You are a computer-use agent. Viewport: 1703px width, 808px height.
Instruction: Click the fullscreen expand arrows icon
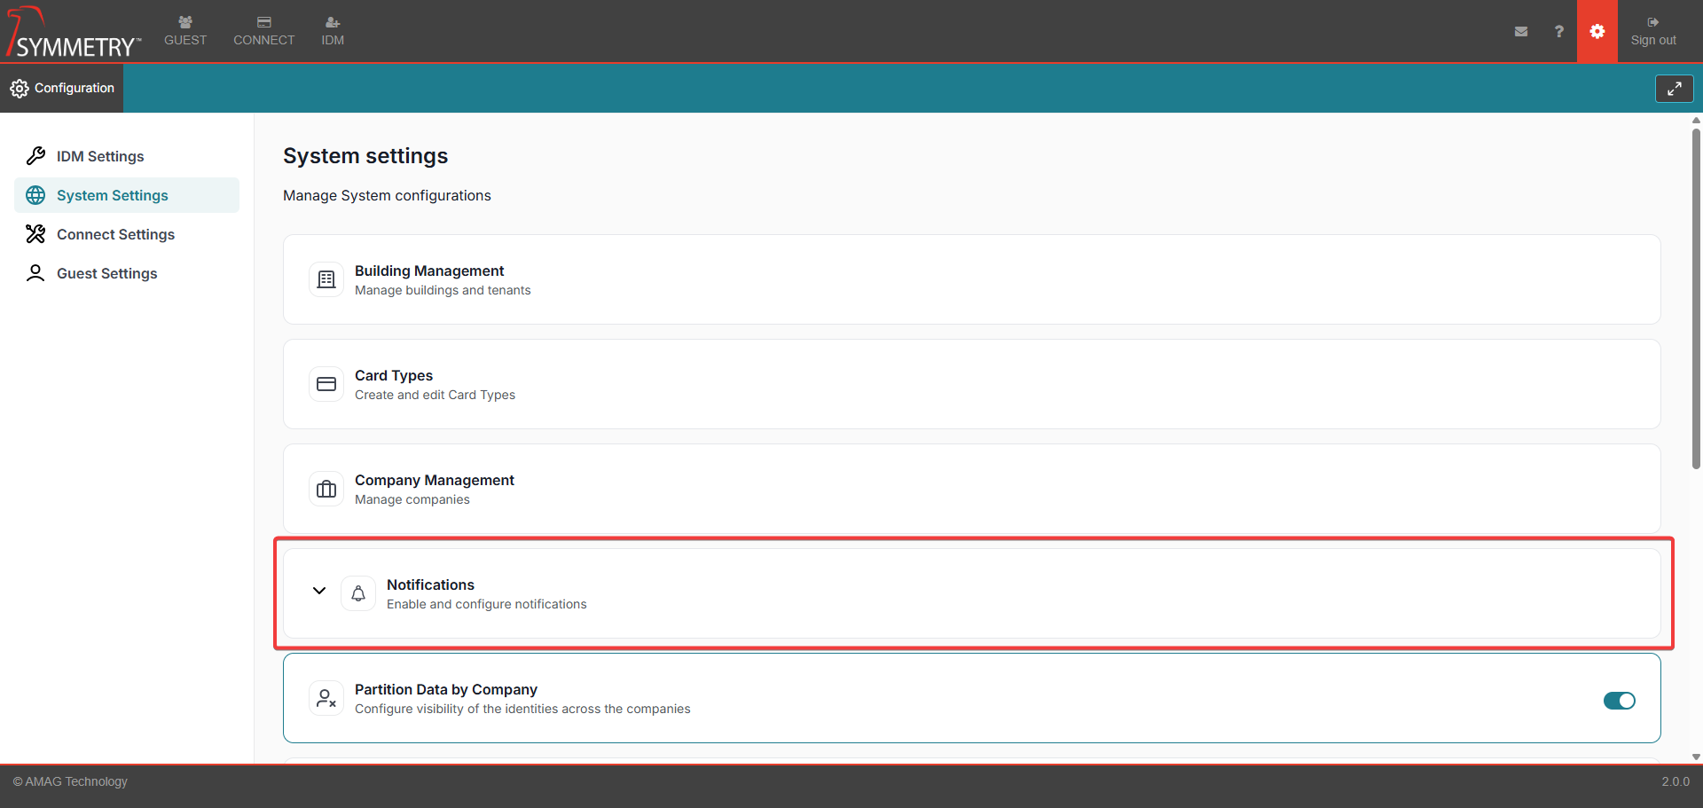pyautogui.click(x=1674, y=89)
